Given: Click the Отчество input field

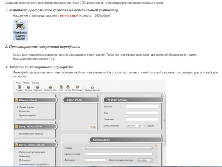Looking at the screenshot, I should (142, 119).
